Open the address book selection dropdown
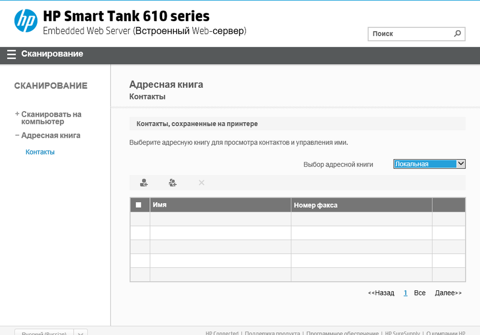The image size is (480, 335). [429, 164]
